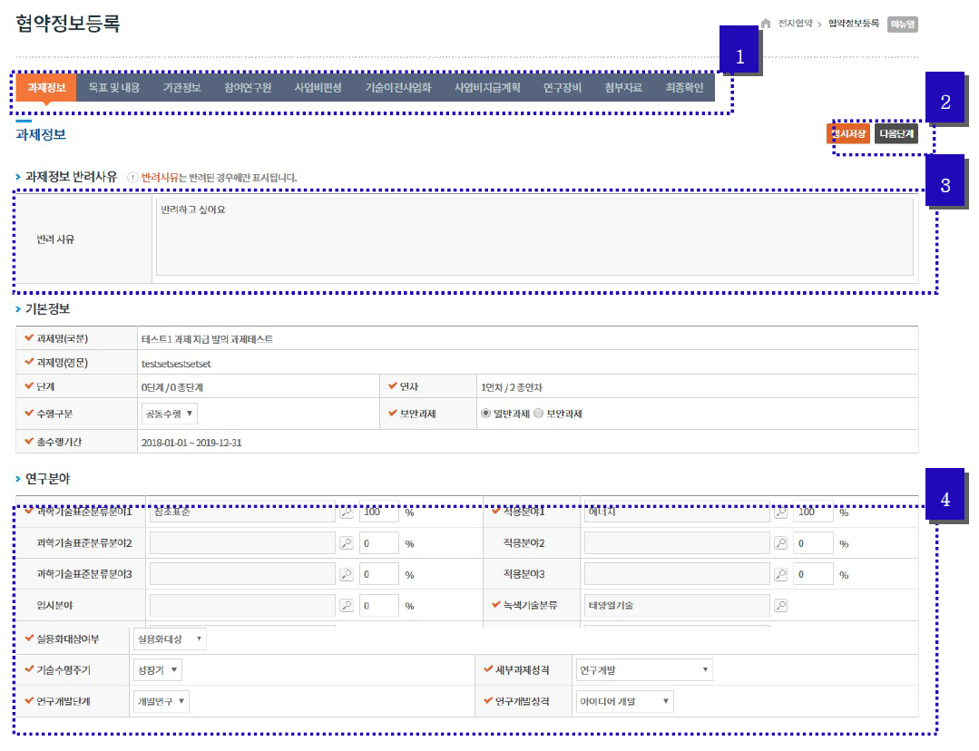This screenshot has height=751, width=979.
Task: Click the 임시분야 text field
Action: tap(242, 606)
